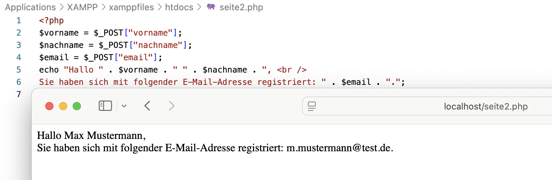Click the seite2.php breadcrumb file name
Viewport: 552px width, 180px height.
point(241,7)
